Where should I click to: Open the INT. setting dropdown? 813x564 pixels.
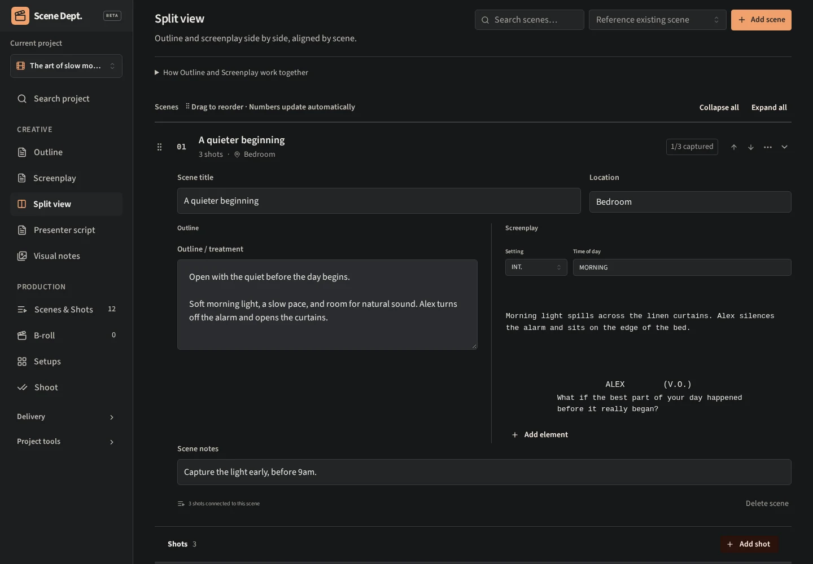(536, 267)
